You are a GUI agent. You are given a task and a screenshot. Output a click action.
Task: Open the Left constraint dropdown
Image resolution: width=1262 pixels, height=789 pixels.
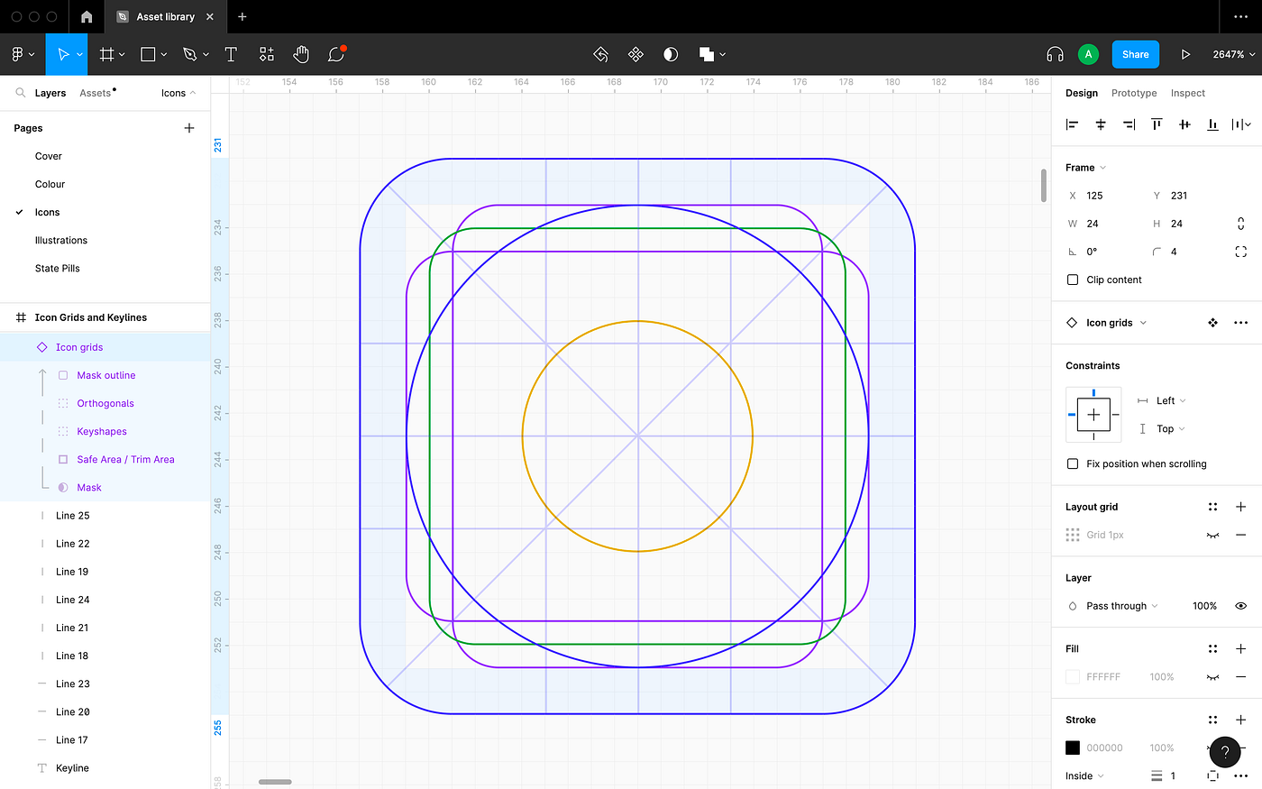pyautogui.click(x=1166, y=400)
